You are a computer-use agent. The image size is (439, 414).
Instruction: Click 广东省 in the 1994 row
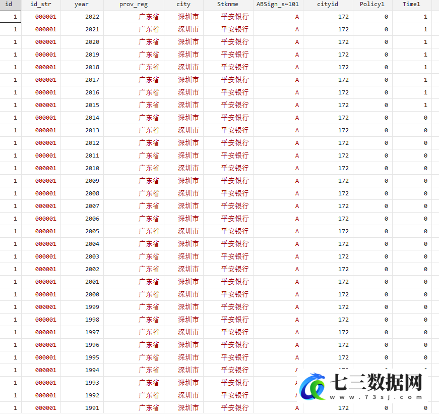point(149,370)
